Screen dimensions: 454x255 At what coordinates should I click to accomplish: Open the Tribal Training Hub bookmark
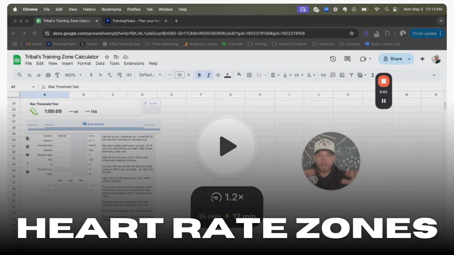tap(121, 44)
